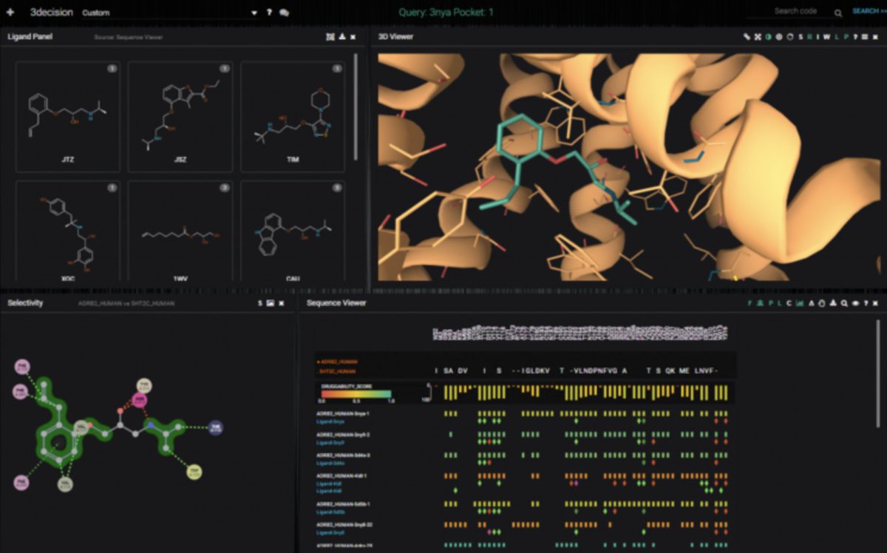The height and width of the screenshot is (553, 887).
Task: Open the Sequence Viewer help question mark
Action: point(866,303)
